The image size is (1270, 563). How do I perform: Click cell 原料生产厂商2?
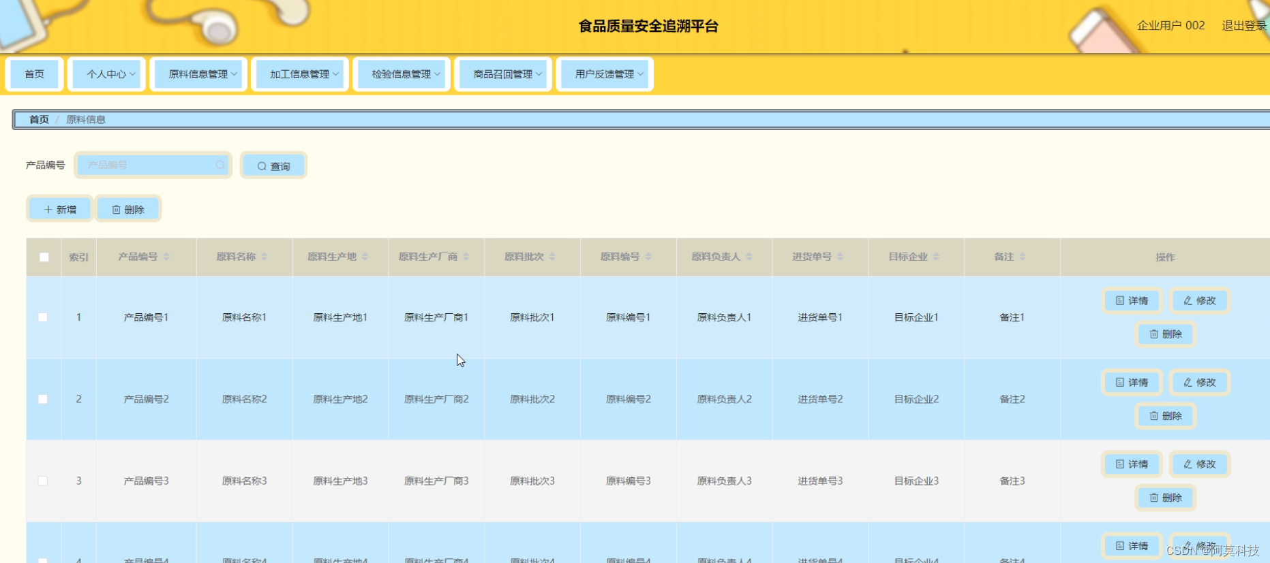point(436,399)
